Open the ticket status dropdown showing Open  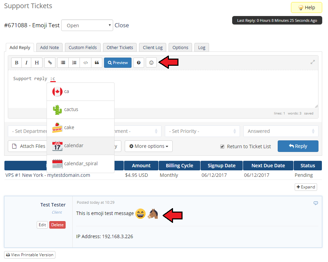pyautogui.click(x=87, y=25)
